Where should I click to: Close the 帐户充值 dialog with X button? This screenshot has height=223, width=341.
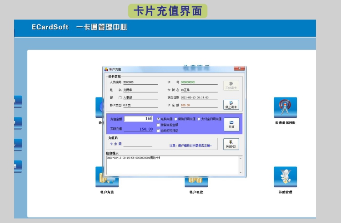241,69
